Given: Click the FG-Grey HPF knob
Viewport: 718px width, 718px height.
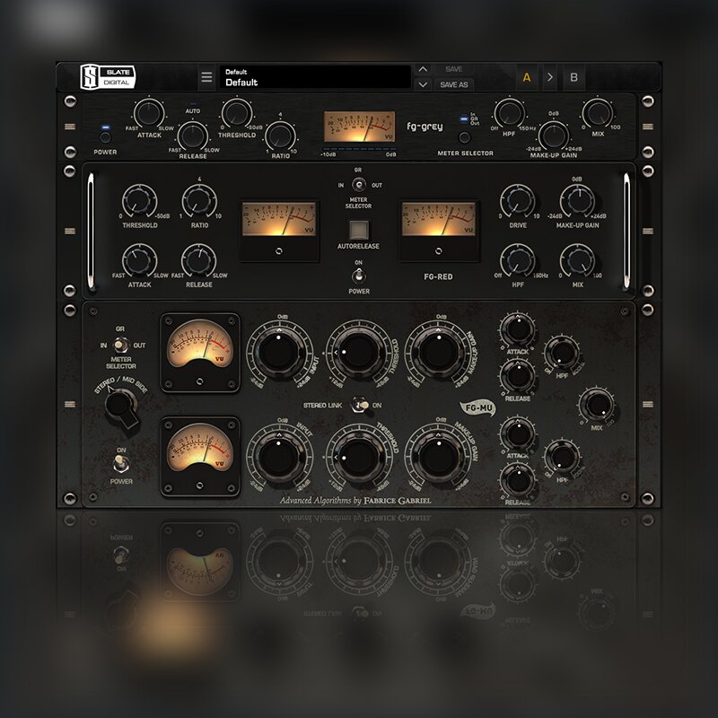Looking at the screenshot, I should pos(509,113).
